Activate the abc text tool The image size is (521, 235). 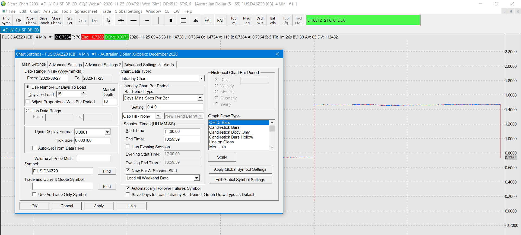pyautogui.click(x=196, y=21)
